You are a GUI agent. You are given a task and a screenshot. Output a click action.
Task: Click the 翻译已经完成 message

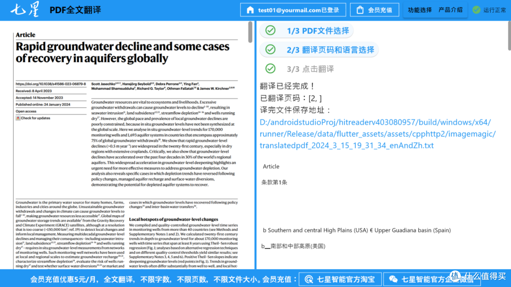click(288, 86)
